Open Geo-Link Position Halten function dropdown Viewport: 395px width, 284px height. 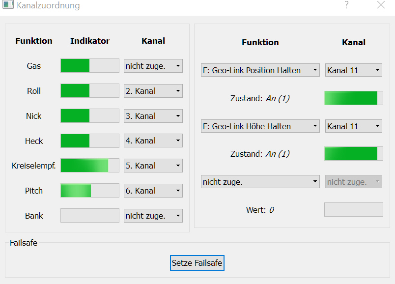pyautogui.click(x=260, y=70)
